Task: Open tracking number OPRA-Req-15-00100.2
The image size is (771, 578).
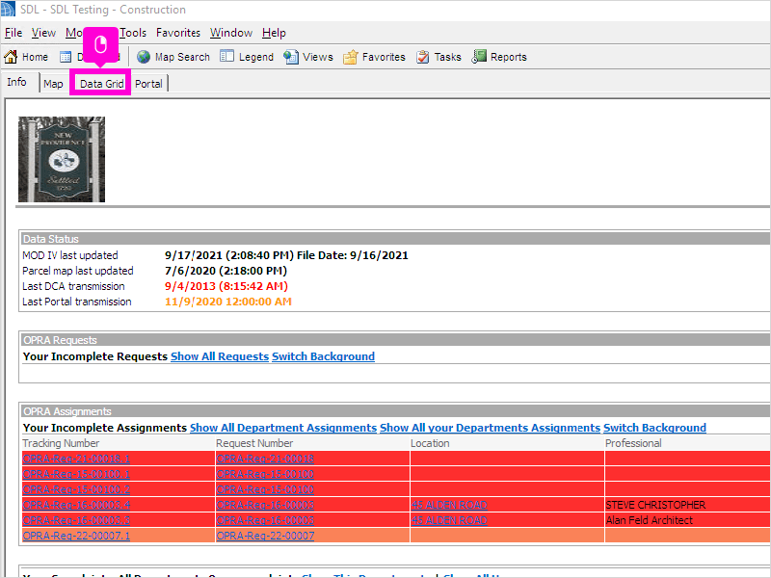Action: (x=76, y=489)
